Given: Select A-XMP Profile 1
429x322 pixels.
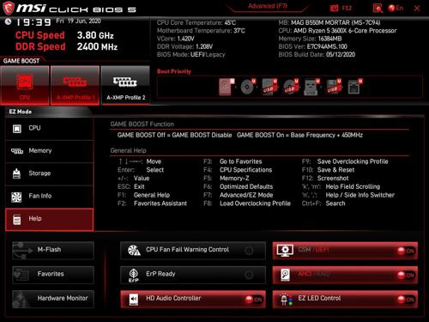Looking at the screenshot, I should (x=75, y=85).
